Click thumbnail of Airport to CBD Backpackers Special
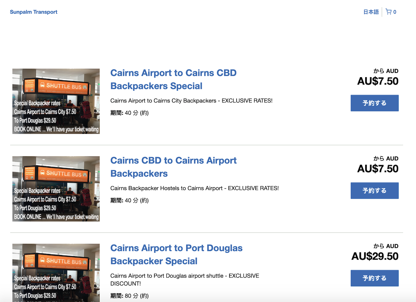The height and width of the screenshot is (302, 416). [x=56, y=101]
